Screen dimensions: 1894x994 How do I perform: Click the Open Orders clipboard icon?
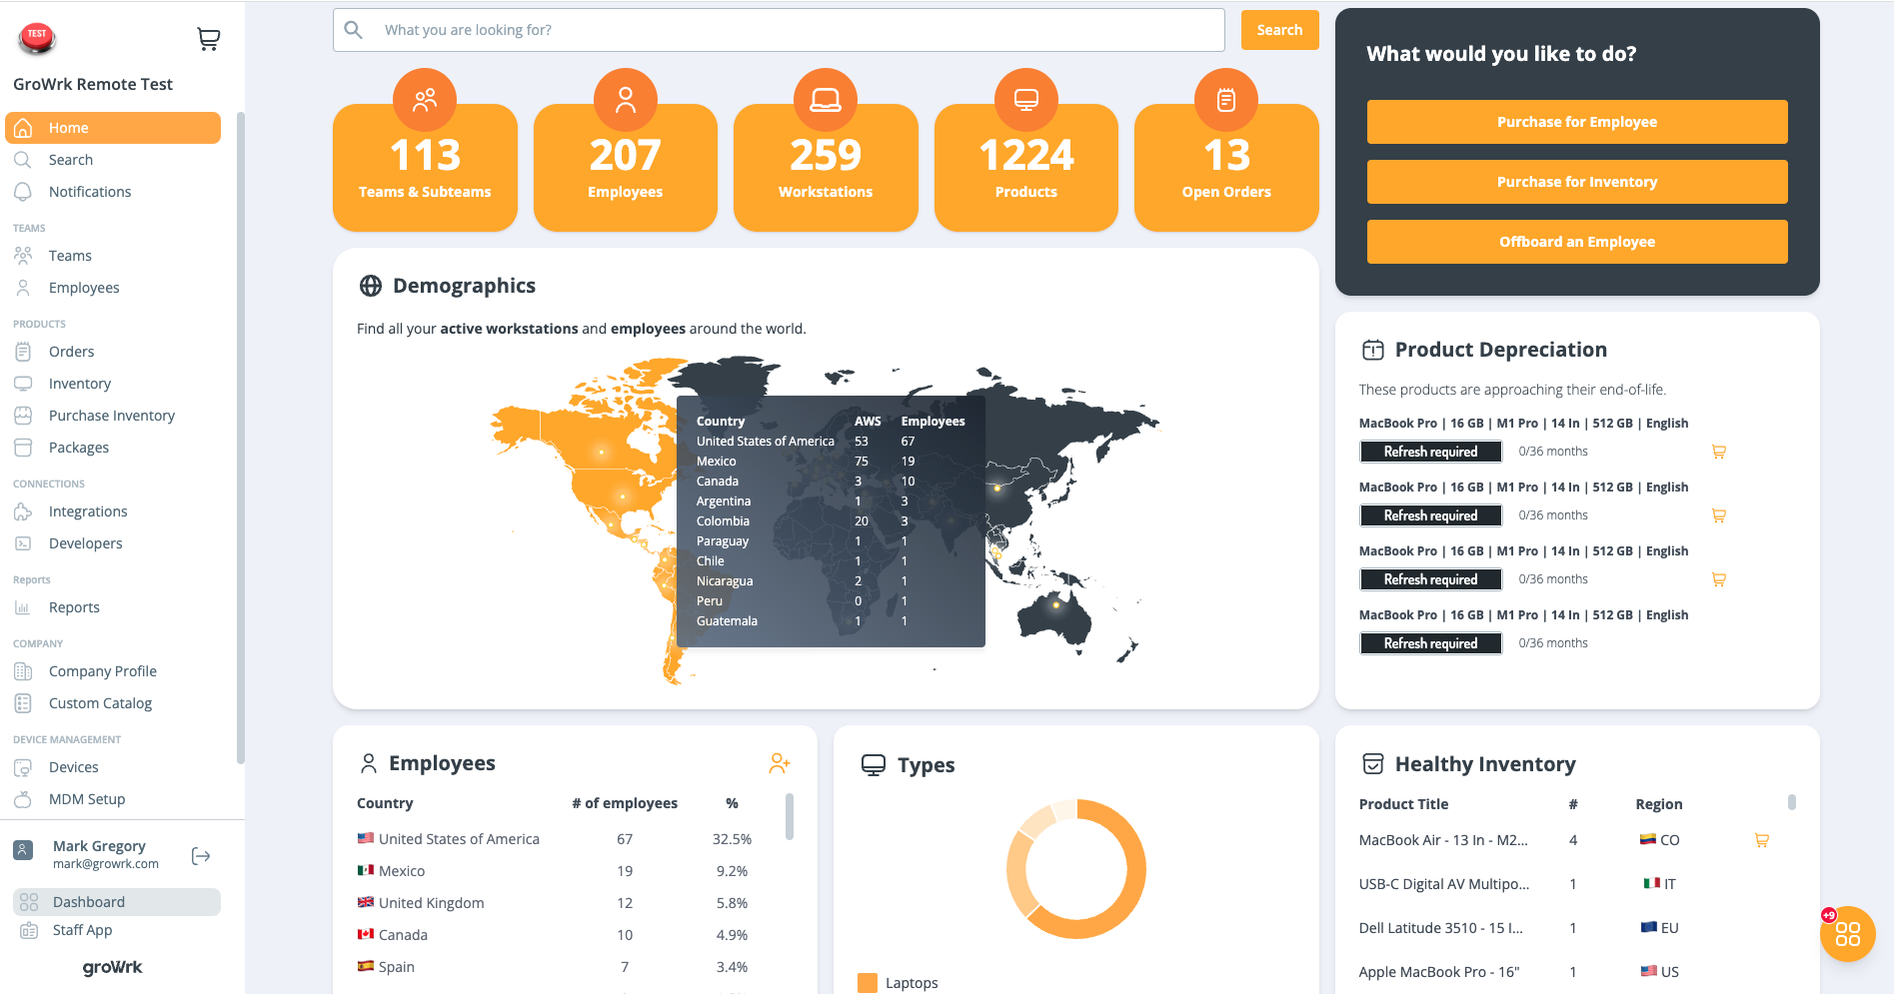1226,100
